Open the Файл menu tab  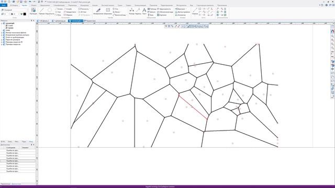pos(4,5)
